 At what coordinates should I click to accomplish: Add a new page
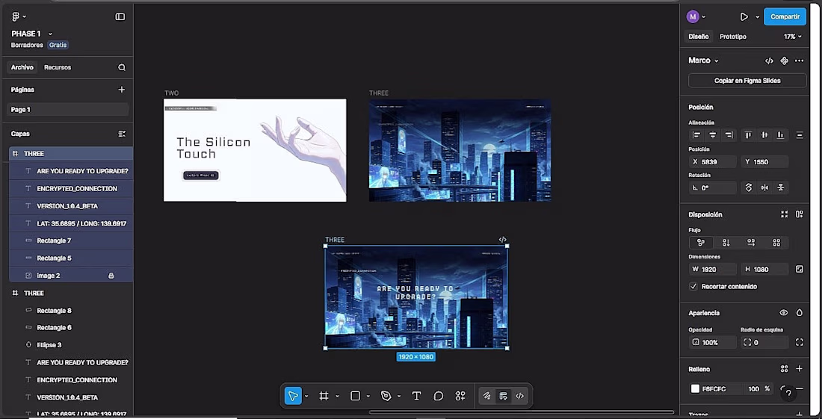pyautogui.click(x=122, y=90)
